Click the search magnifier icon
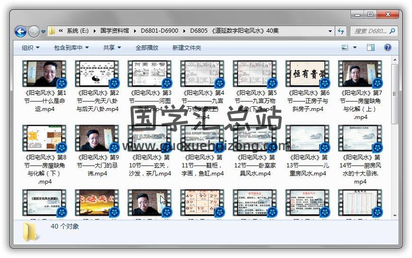Viewport: 412px width, 258px height. (x=393, y=31)
